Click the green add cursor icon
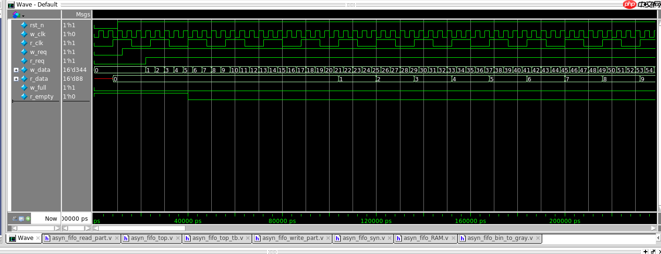 28,218
